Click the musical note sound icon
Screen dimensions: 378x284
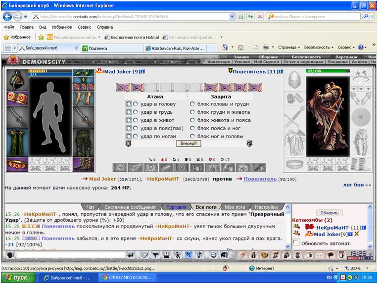199,255
